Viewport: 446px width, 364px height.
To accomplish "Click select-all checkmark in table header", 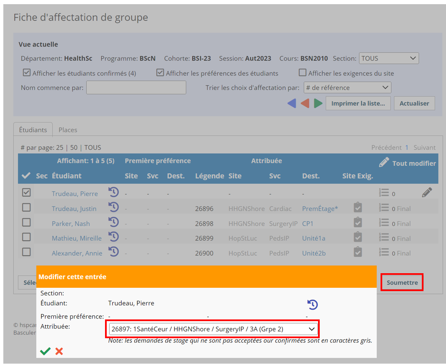I will [26, 176].
